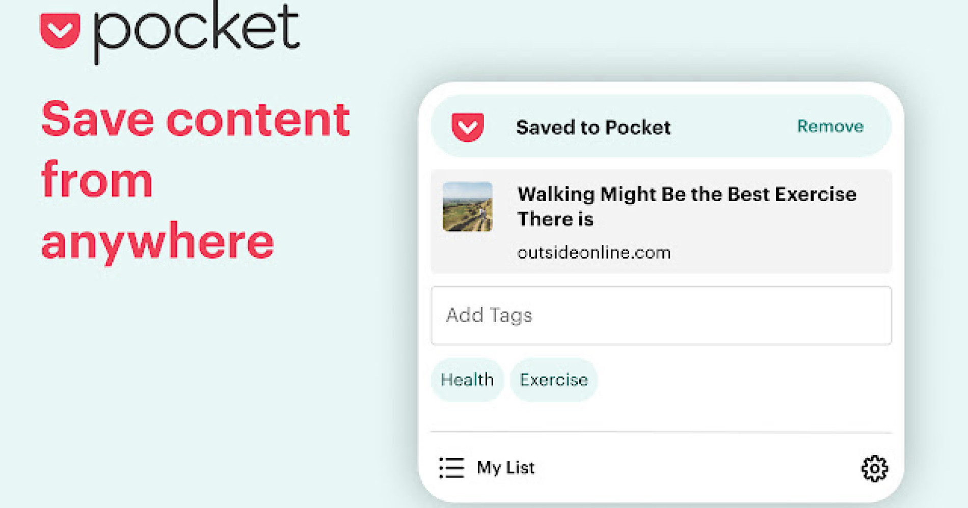Open the walking article thumbnail

[x=468, y=207]
